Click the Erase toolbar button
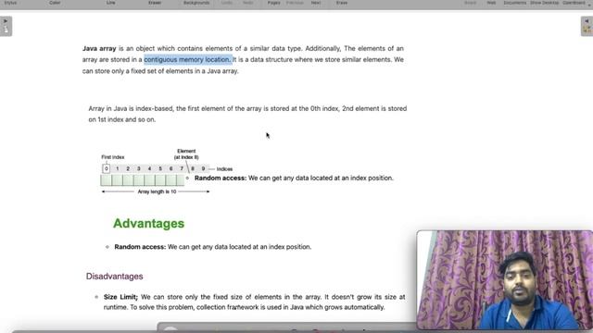 (342, 3)
